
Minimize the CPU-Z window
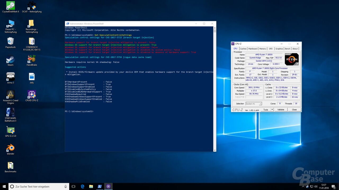[281, 44]
